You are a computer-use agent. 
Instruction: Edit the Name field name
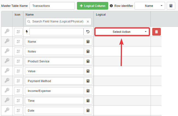54,42
